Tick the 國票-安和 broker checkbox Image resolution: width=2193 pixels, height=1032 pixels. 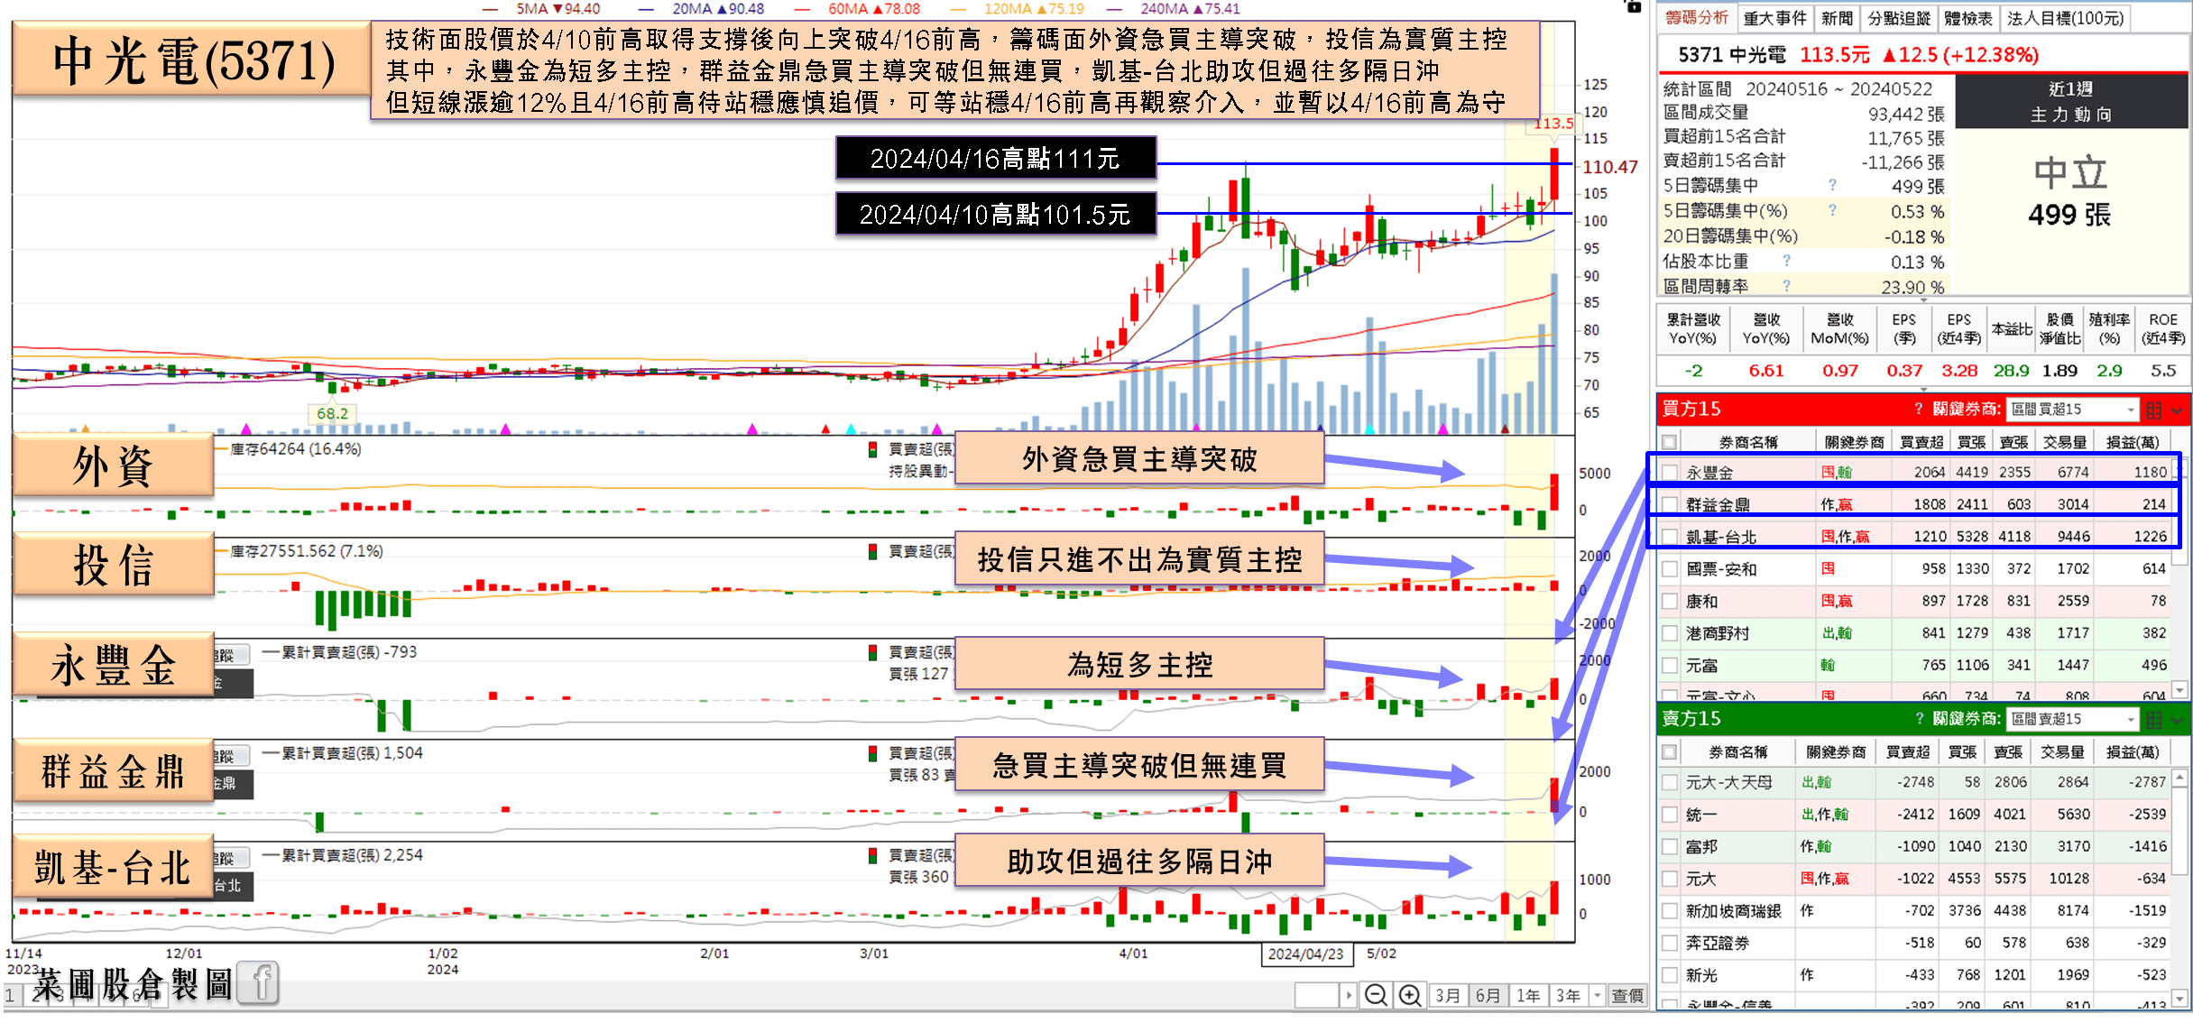[x=1670, y=569]
